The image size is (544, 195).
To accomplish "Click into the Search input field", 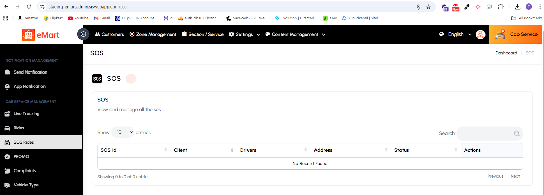I will (x=485, y=133).
